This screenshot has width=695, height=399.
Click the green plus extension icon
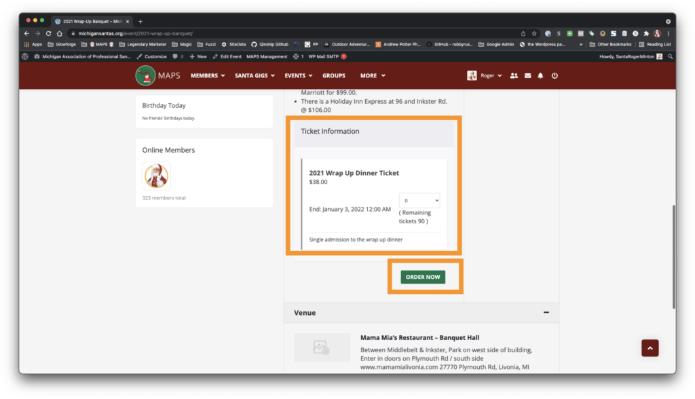[569, 33]
